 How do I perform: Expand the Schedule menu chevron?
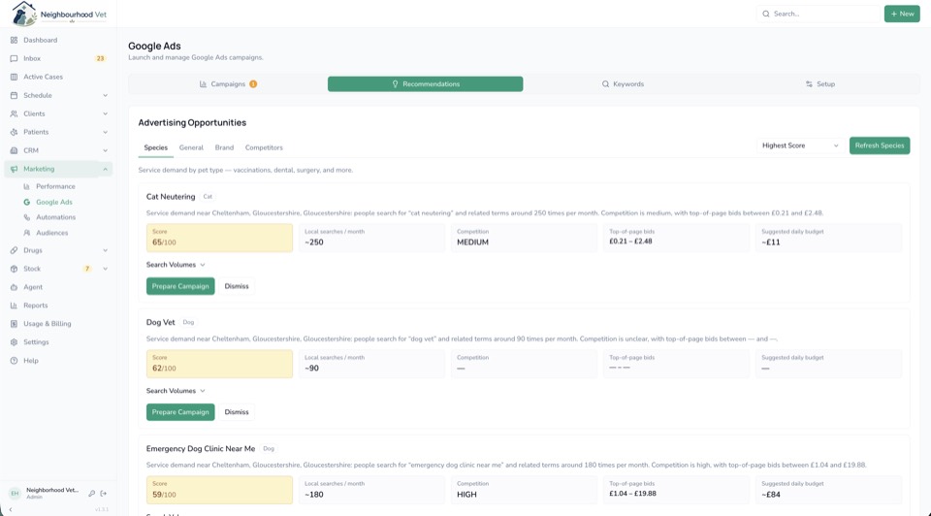tap(105, 95)
